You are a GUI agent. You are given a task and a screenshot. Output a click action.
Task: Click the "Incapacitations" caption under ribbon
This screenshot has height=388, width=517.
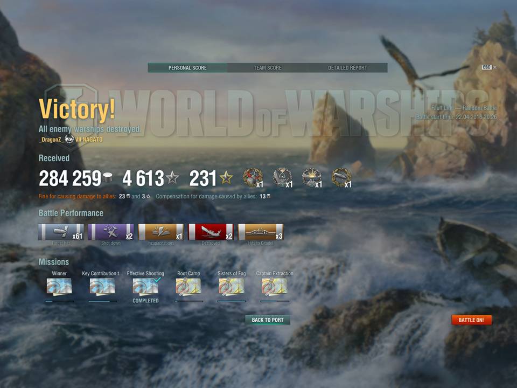161,243
